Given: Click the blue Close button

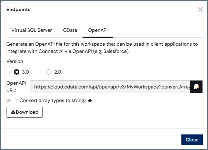Looking at the screenshot, I should coord(192,140).
